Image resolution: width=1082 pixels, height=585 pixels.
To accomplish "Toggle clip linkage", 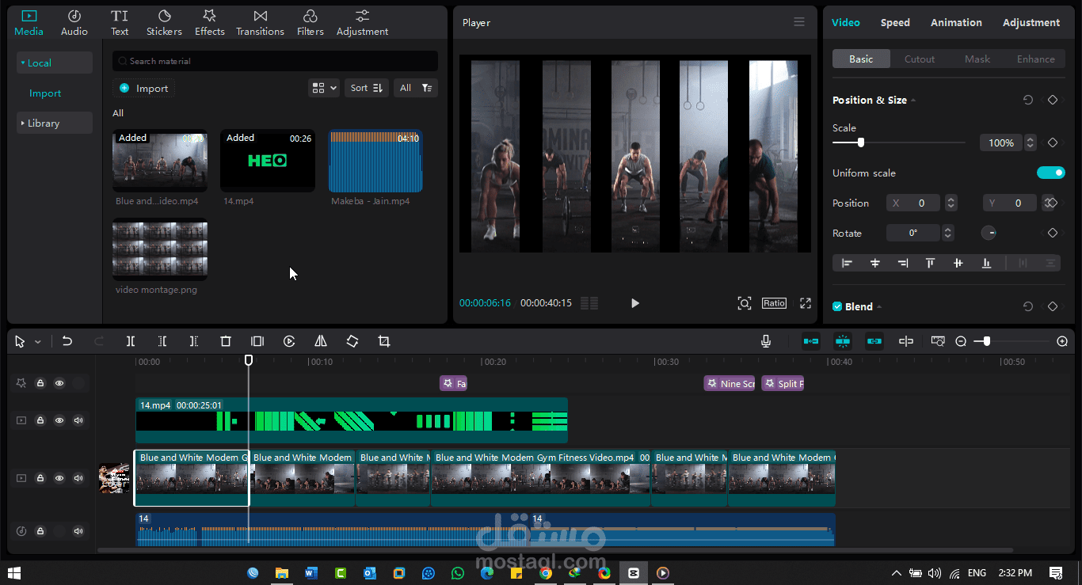I will tap(874, 341).
